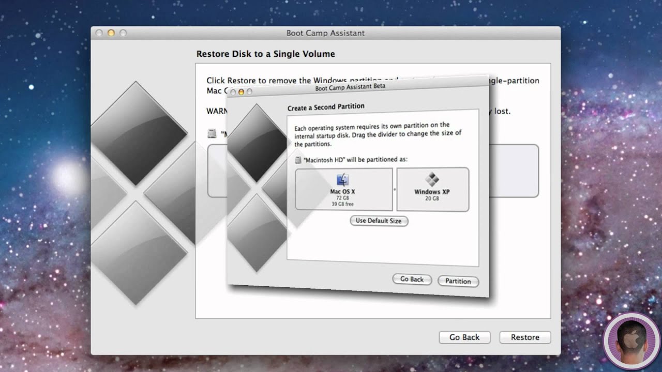Click '"Macintosh HD" will be partitioned as:' text
Image resolution: width=662 pixels, height=372 pixels.
tap(355, 160)
